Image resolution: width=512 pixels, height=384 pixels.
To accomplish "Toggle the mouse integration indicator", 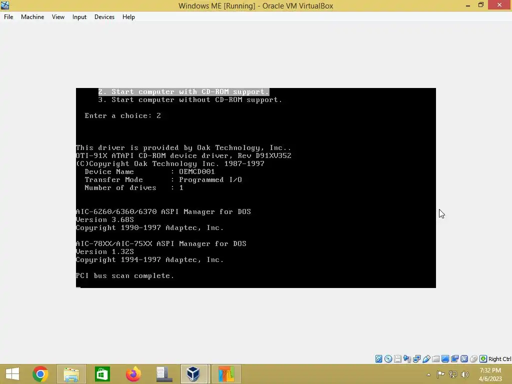I will click(473, 359).
